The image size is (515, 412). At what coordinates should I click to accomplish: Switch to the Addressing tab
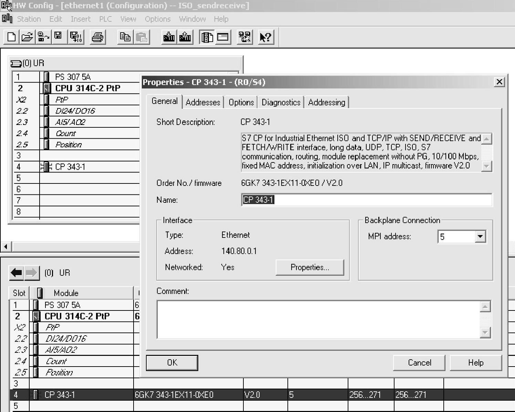click(327, 102)
